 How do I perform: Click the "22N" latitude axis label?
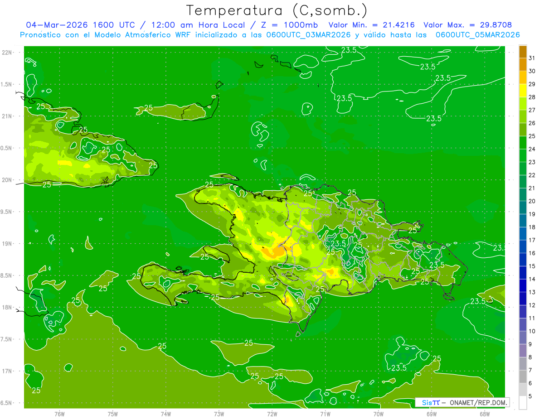[7, 52]
